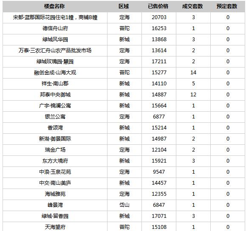
Task: Click transaction count 14 cell
Action: point(193,73)
